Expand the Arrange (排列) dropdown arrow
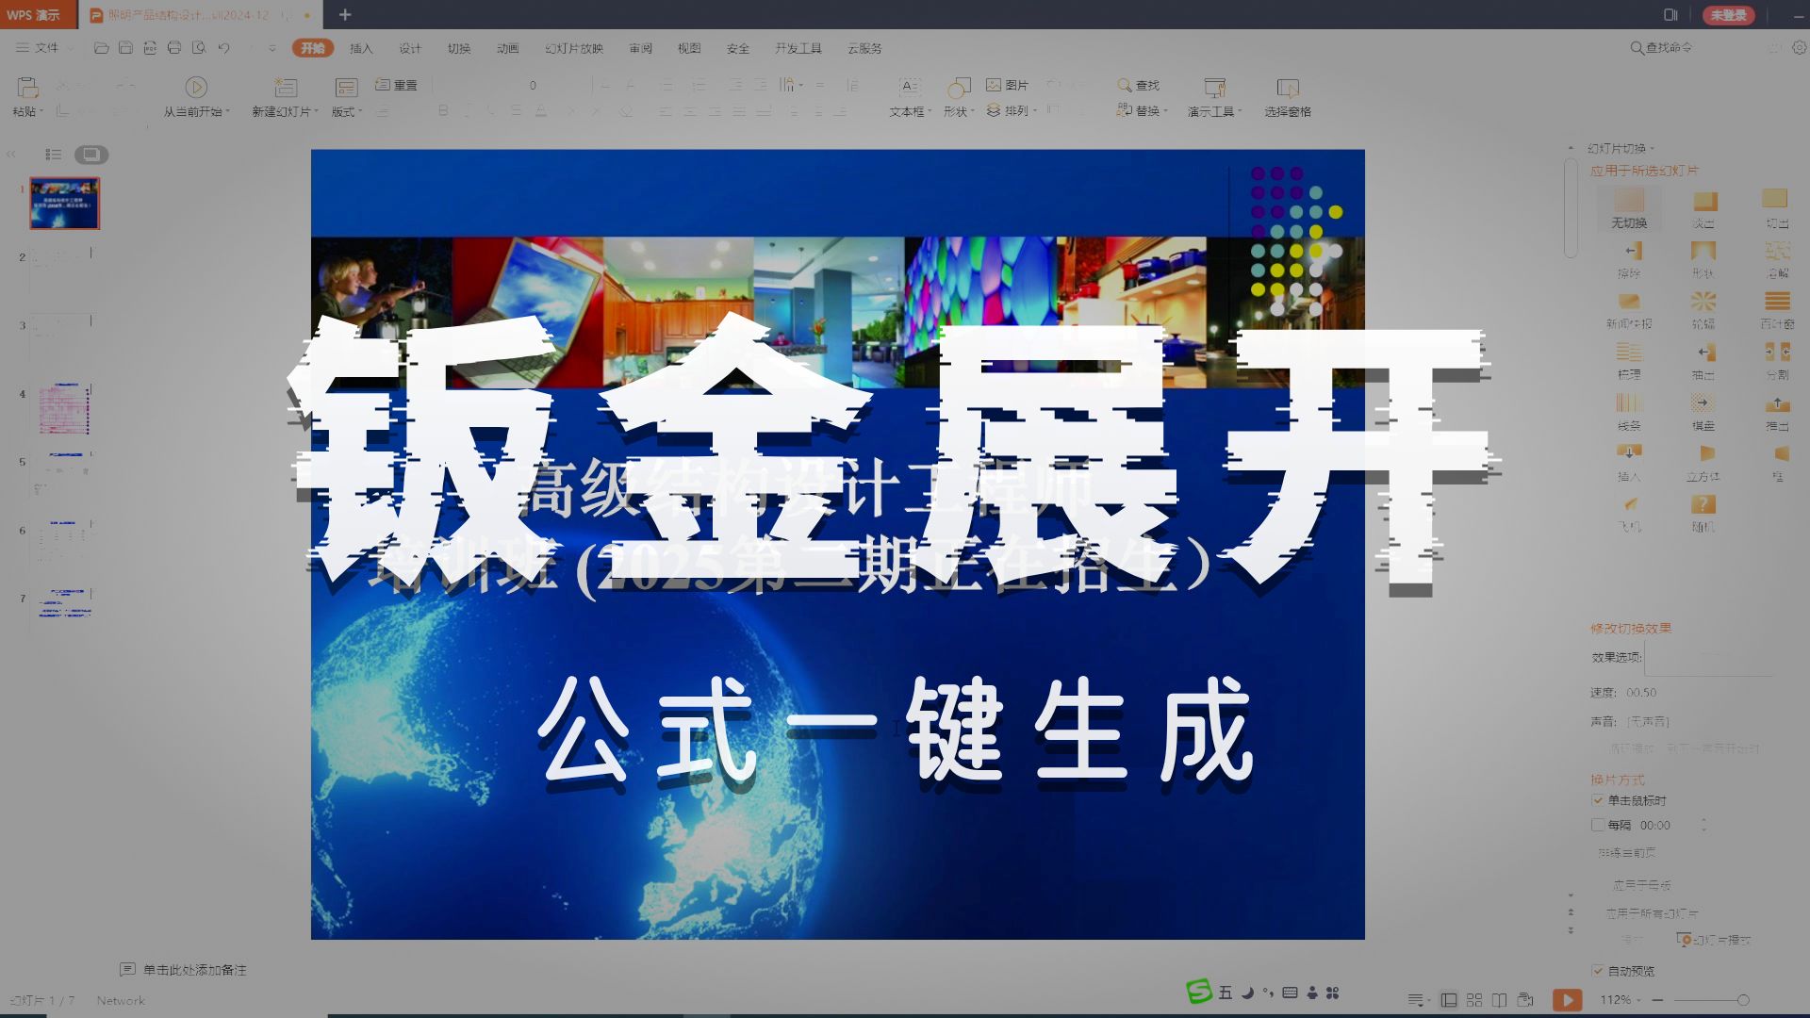Viewport: 1810px width, 1018px height. point(1034,110)
